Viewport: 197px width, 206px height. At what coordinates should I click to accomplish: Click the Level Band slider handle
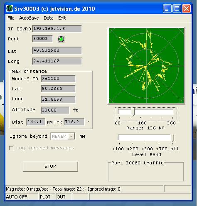[172, 138]
